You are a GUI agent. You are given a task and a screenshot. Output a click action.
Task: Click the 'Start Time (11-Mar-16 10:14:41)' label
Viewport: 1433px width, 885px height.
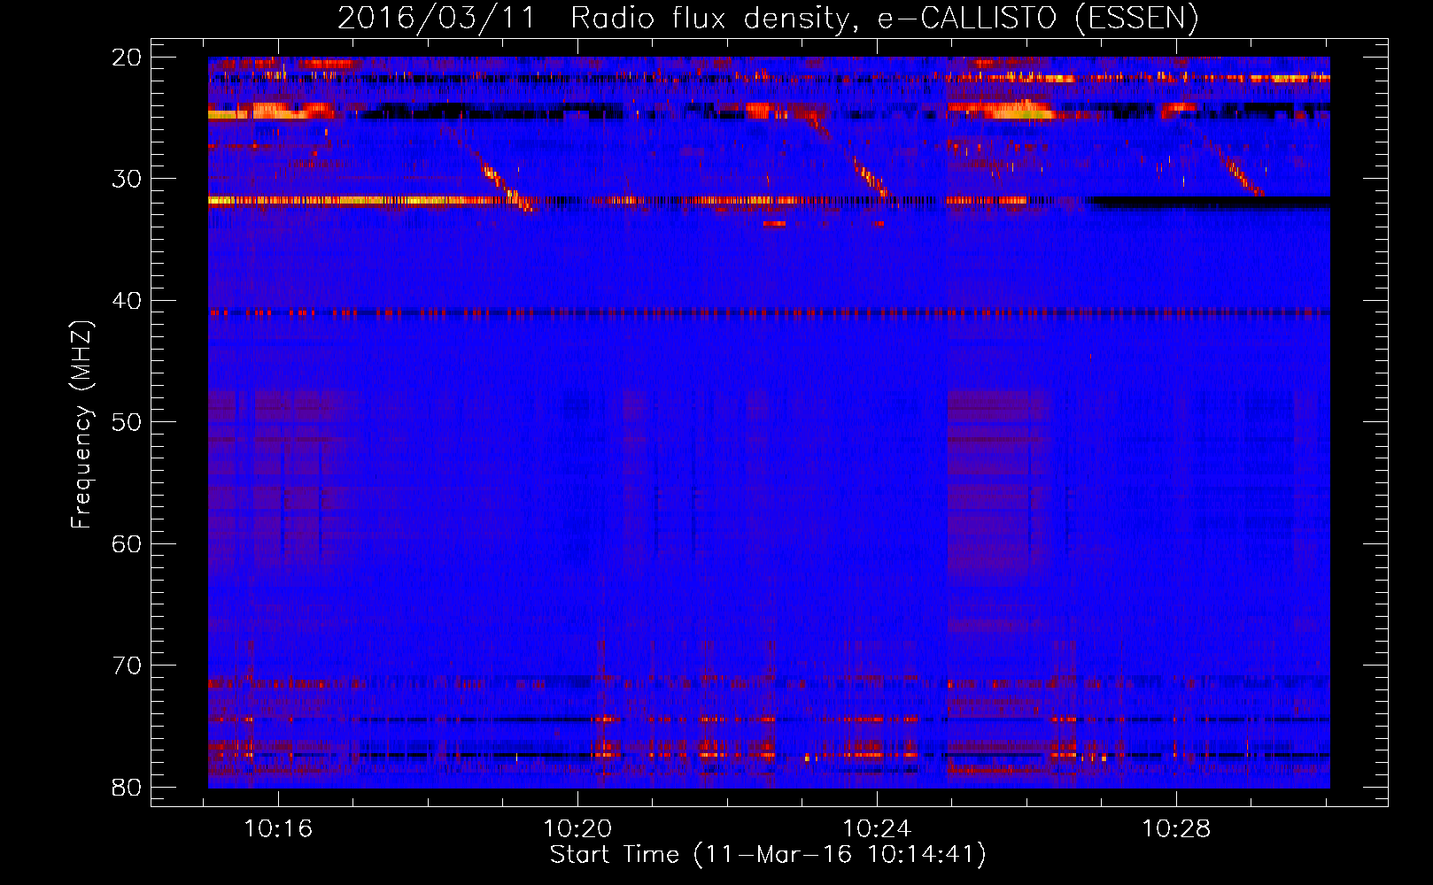point(768,855)
